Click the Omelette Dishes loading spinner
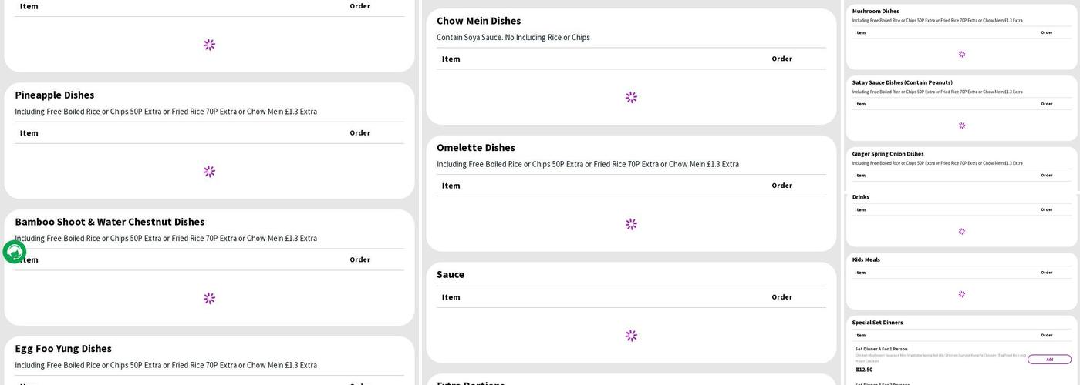Viewport: 1080px width, 385px height. [631, 224]
